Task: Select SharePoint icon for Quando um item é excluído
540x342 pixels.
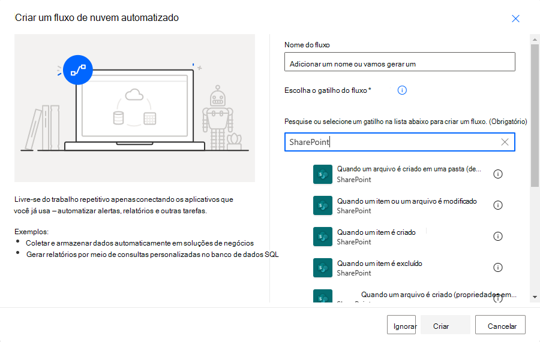Action: tap(322, 267)
